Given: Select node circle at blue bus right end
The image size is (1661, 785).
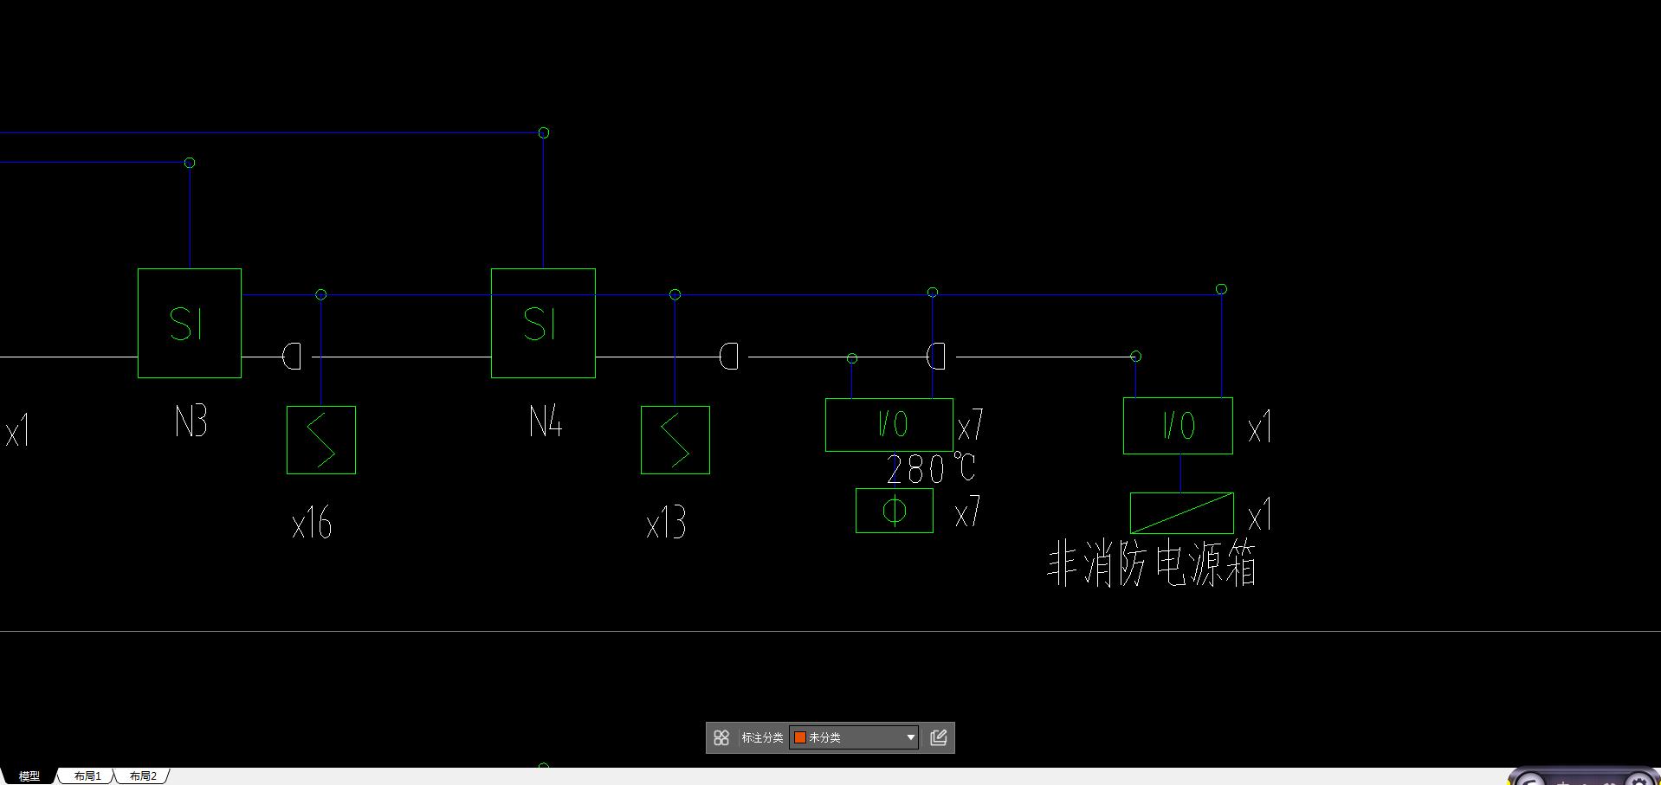Looking at the screenshot, I should coord(1221,289).
